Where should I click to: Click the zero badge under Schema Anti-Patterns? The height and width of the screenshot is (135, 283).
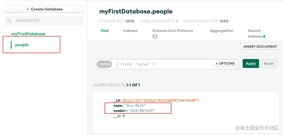tap(155, 37)
